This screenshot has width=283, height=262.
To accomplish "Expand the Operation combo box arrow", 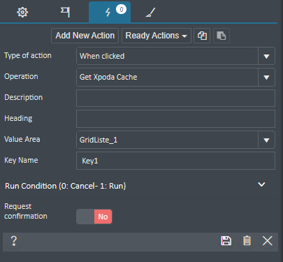I will pos(266,77).
